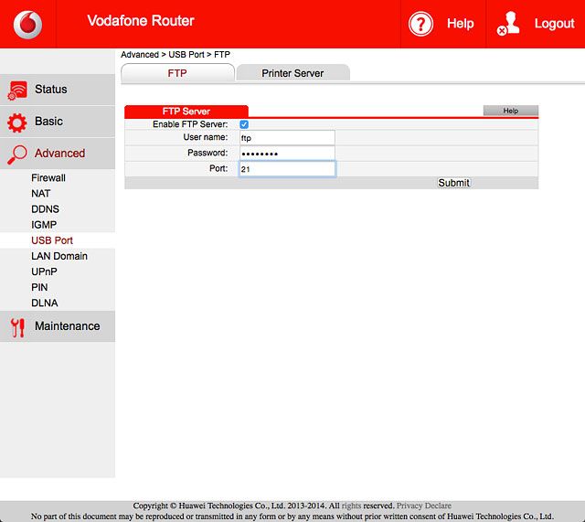
Task: Open DLNA settings
Action: pos(45,303)
